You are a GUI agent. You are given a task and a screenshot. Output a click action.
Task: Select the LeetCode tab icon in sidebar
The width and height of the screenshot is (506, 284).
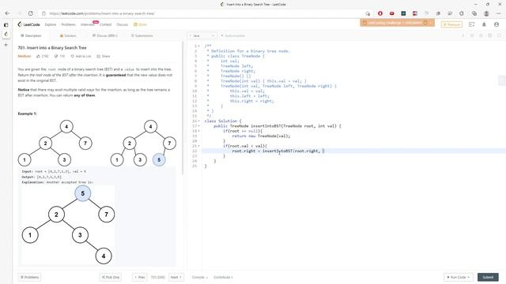pyautogui.click(x=6, y=34)
